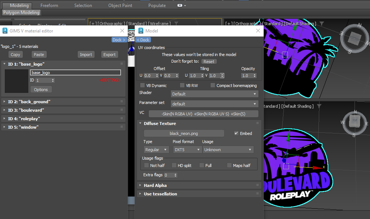Enable the HD split usage flag
The width and height of the screenshot is (370, 219).
175,165
